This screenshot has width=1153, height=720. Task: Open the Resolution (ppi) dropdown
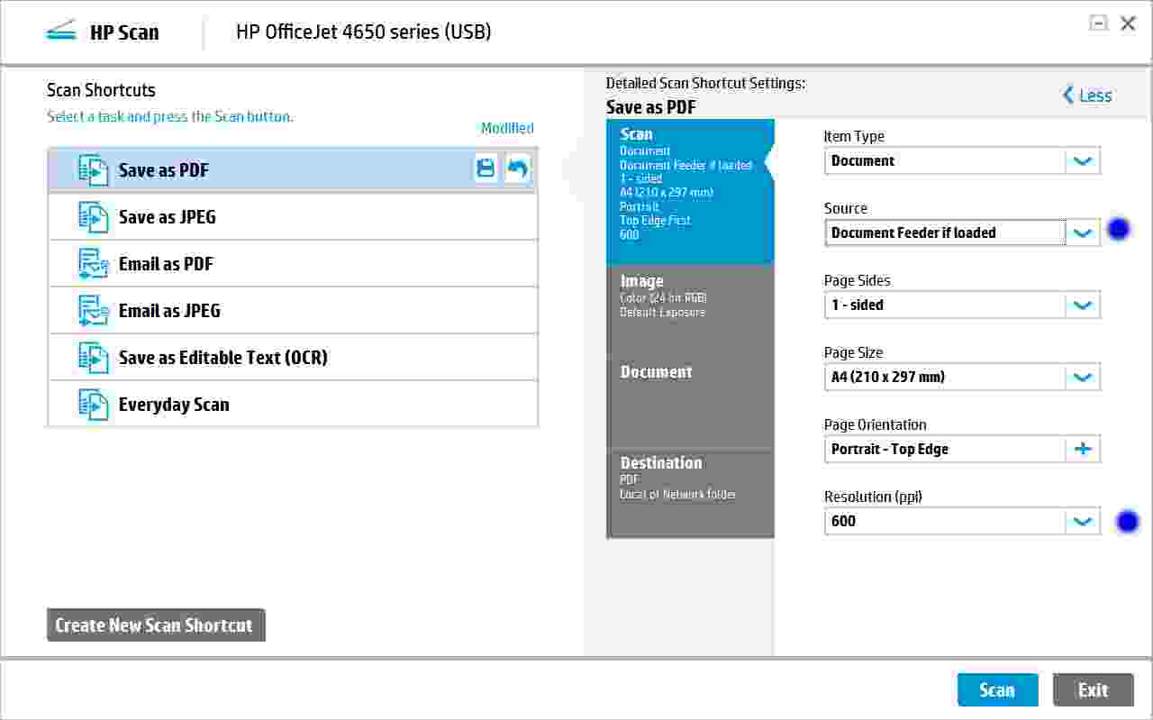pos(1083,521)
